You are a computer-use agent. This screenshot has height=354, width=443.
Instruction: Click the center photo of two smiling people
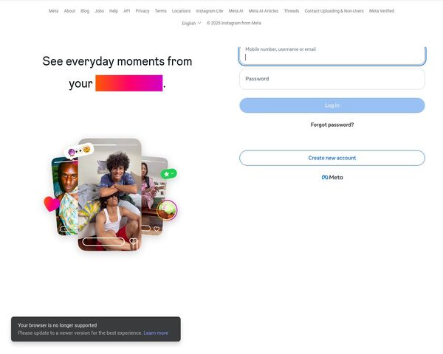coord(109,195)
